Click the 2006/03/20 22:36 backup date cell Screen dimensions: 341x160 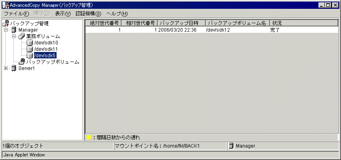pos(177,30)
